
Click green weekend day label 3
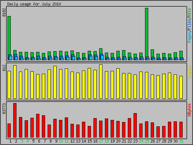point(22,141)
